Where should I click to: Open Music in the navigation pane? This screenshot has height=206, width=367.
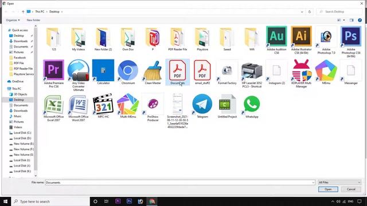coord(18,116)
